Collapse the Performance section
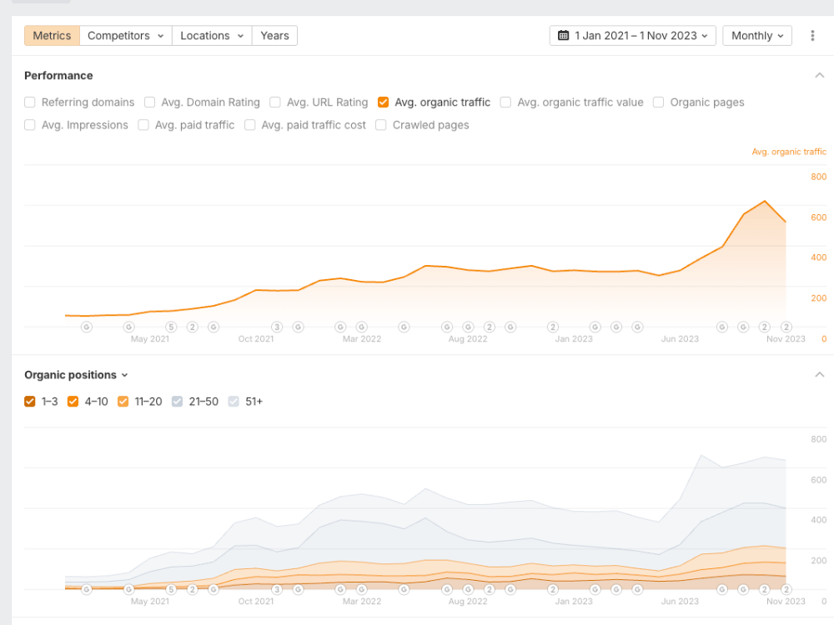This screenshot has height=625, width=834. tap(818, 75)
